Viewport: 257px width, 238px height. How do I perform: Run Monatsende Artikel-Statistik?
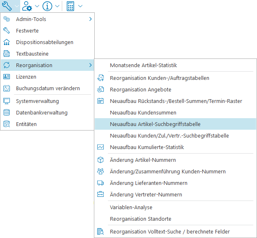click(143, 65)
